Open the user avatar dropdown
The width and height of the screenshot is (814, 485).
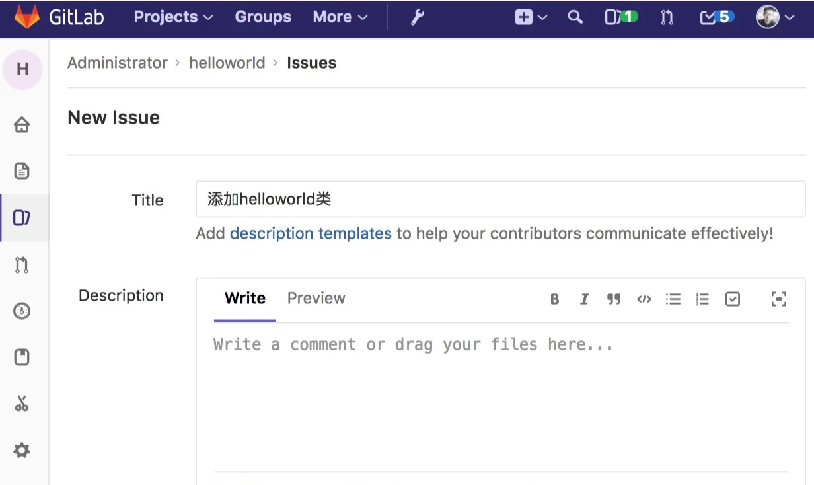coord(775,17)
